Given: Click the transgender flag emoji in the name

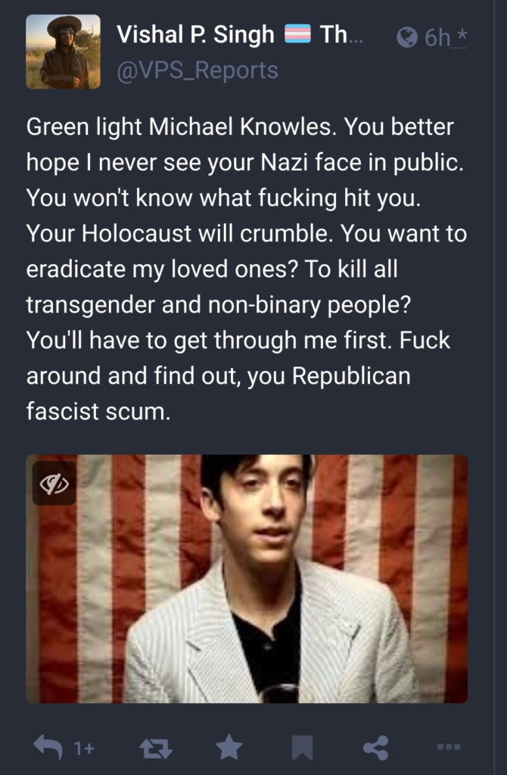Looking at the screenshot, I should 297,34.
